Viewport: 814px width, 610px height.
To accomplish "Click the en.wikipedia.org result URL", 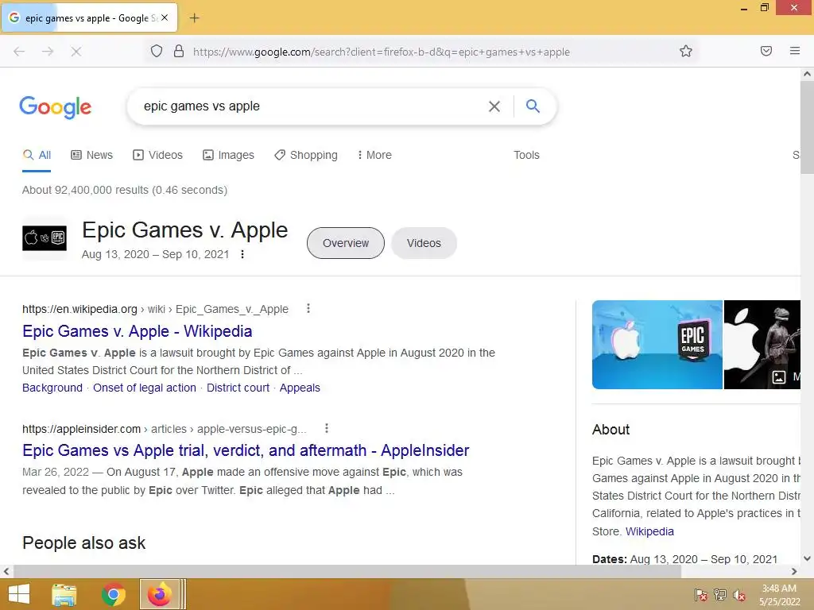I will [x=155, y=309].
